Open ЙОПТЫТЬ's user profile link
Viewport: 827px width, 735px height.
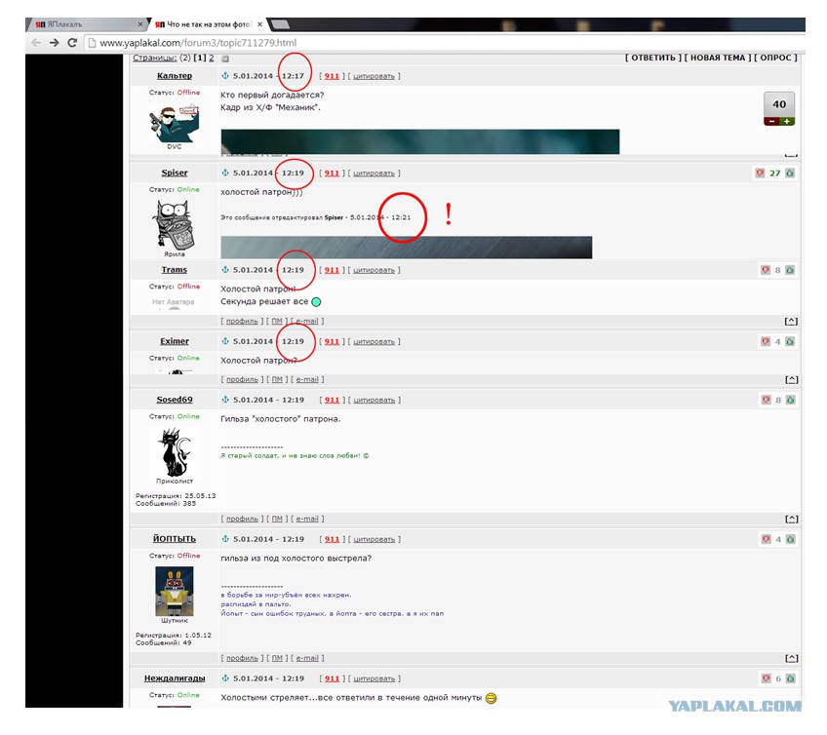click(174, 539)
